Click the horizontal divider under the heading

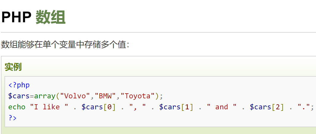click(x=158, y=32)
